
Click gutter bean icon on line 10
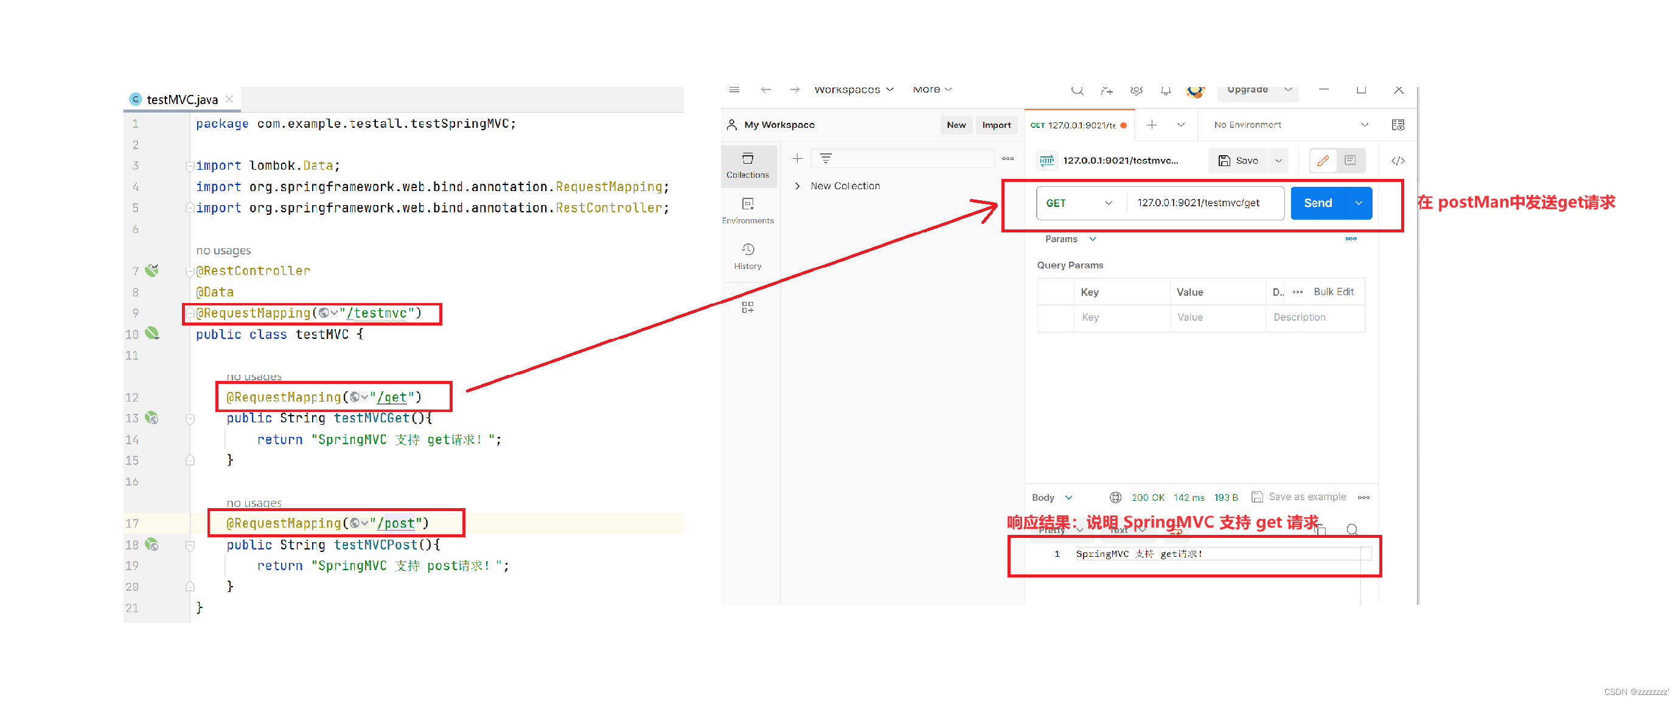(x=151, y=333)
